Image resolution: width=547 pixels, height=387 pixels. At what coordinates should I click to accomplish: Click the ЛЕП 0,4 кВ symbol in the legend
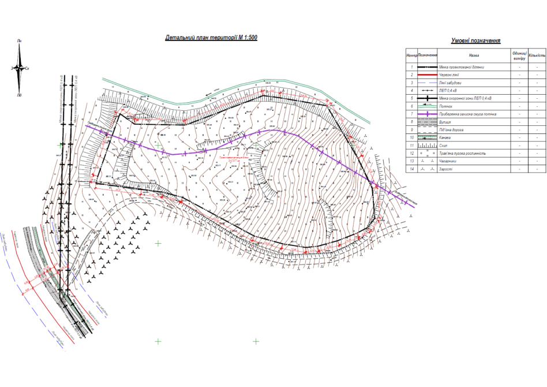[428, 91]
